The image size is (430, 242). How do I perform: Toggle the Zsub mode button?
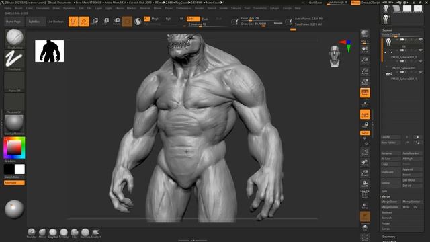tap(205, 19)
